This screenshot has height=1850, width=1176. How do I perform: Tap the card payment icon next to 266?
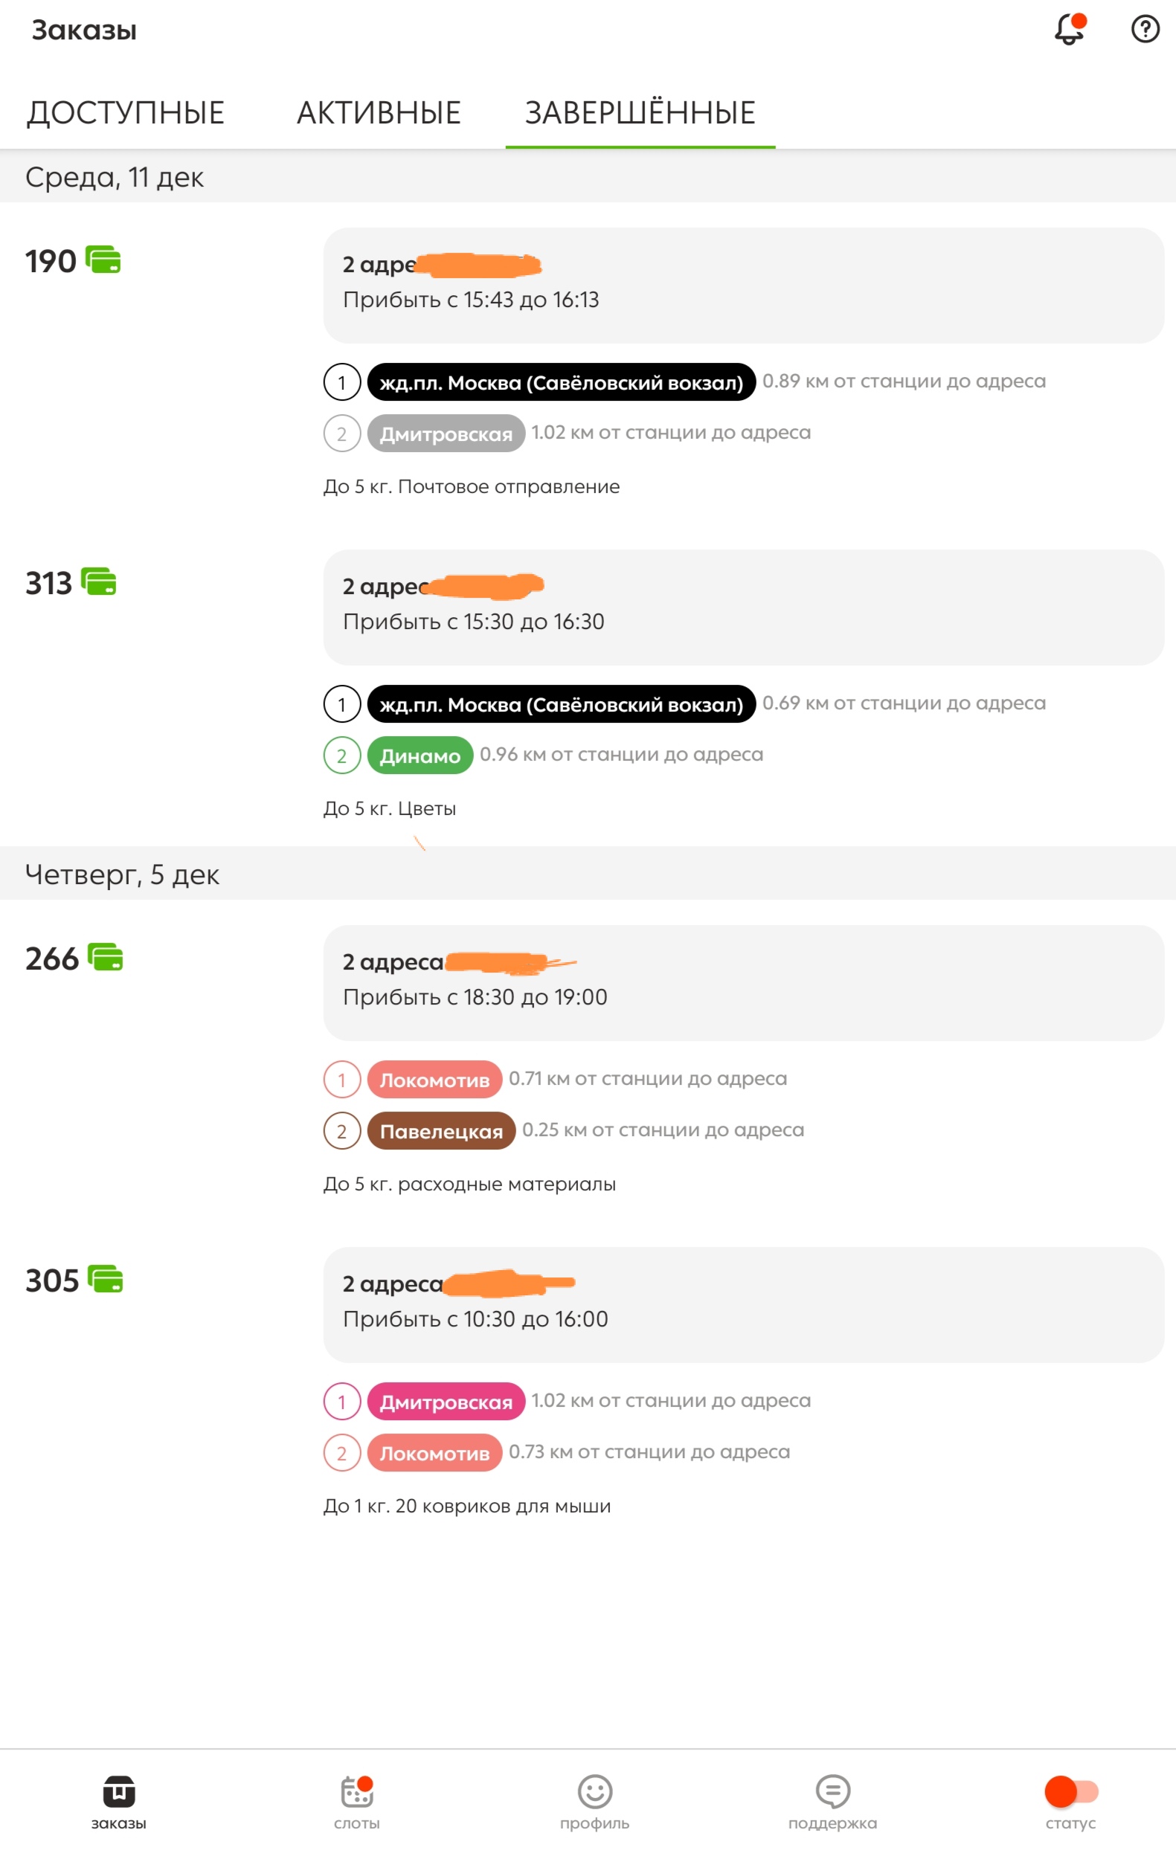106,957
